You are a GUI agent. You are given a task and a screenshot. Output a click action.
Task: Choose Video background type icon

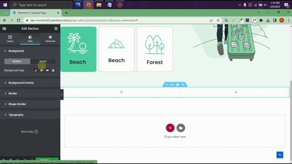click(47, 71)
